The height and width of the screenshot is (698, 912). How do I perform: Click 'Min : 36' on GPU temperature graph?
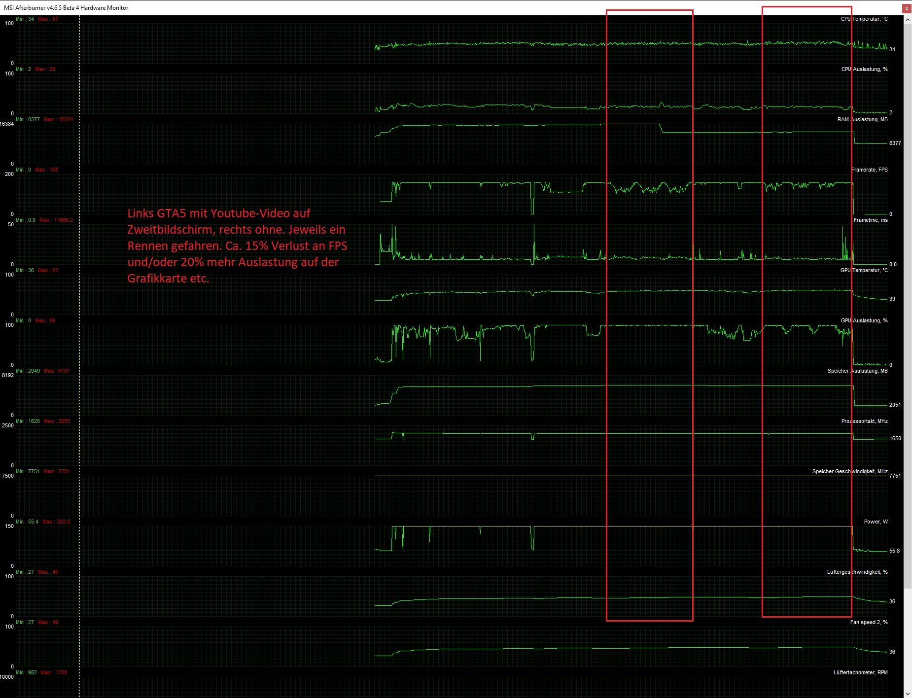click(x=25, y=270)
